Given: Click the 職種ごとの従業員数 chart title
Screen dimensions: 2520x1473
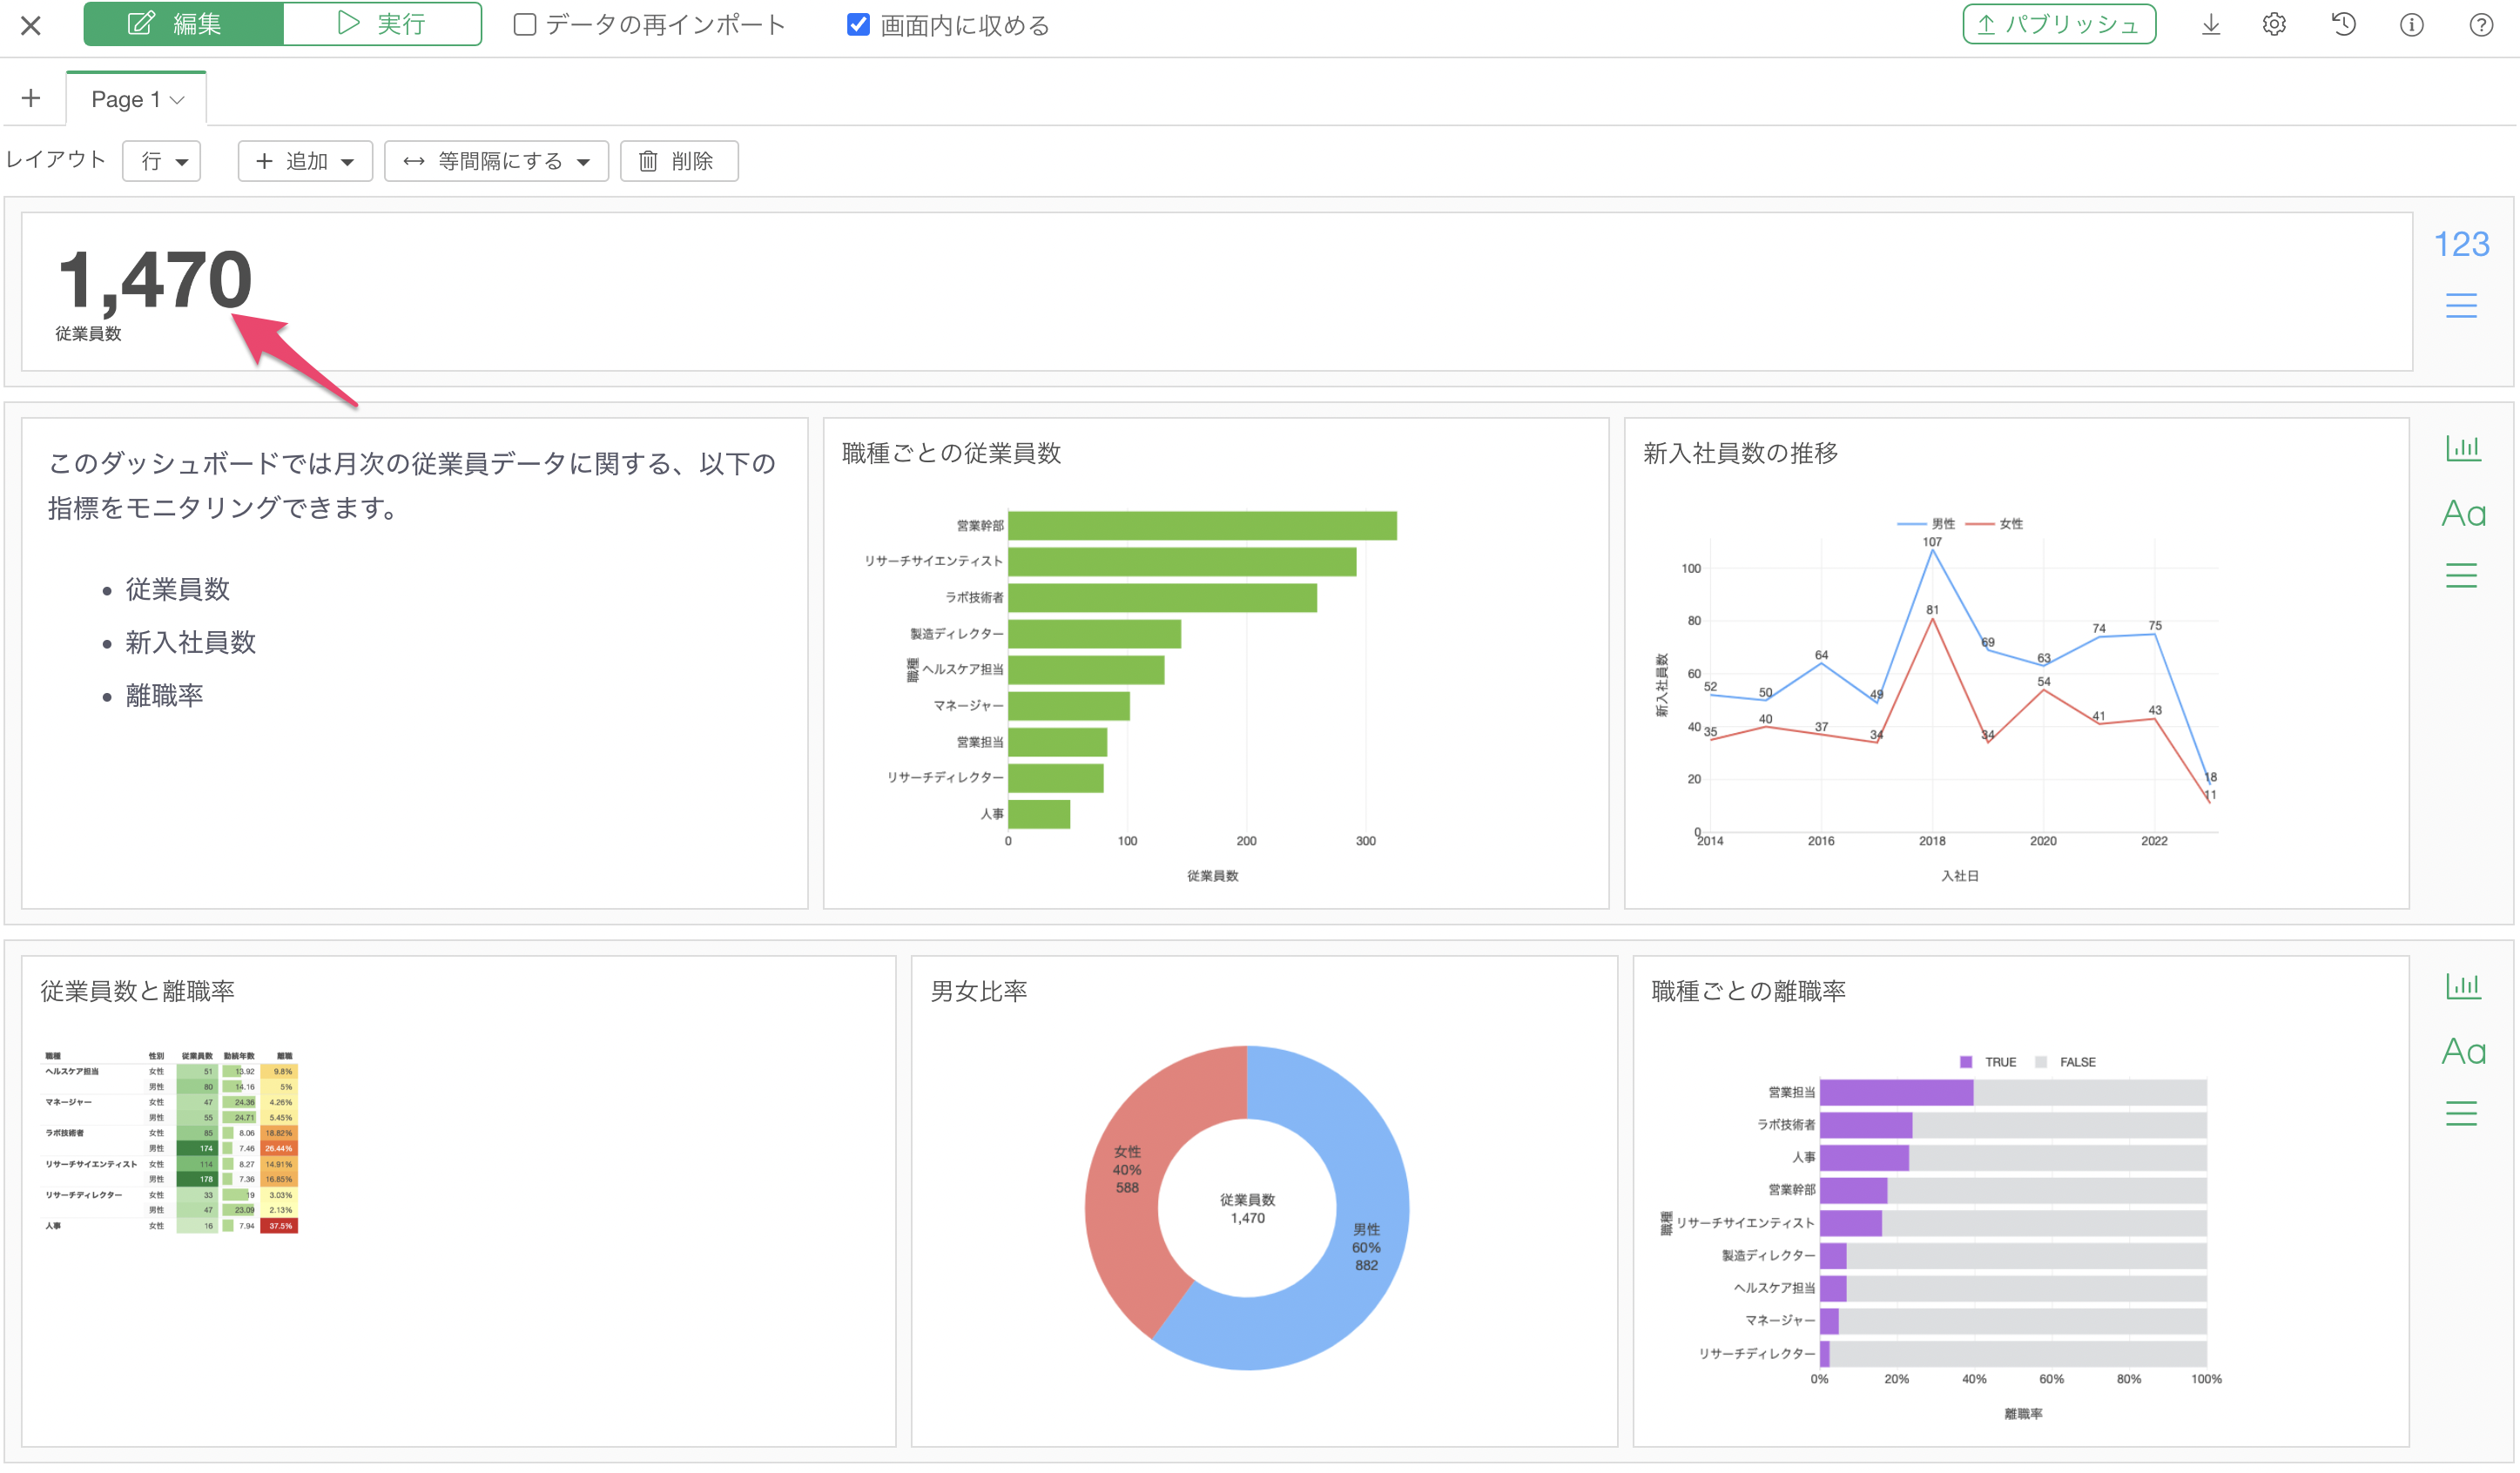Looking at the screenshot, I should click(x=951, y=453).
